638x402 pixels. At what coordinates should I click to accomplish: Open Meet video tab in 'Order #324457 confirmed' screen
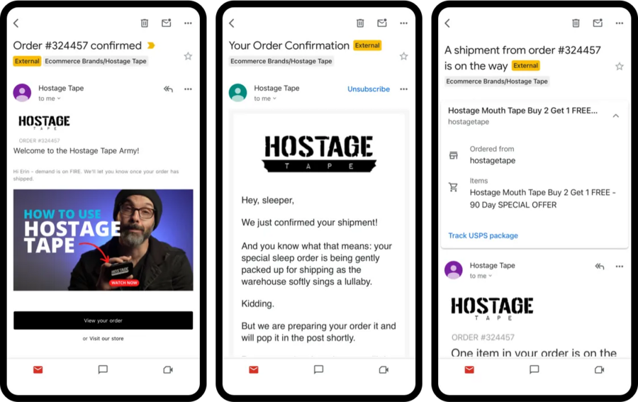click(168, 369)
